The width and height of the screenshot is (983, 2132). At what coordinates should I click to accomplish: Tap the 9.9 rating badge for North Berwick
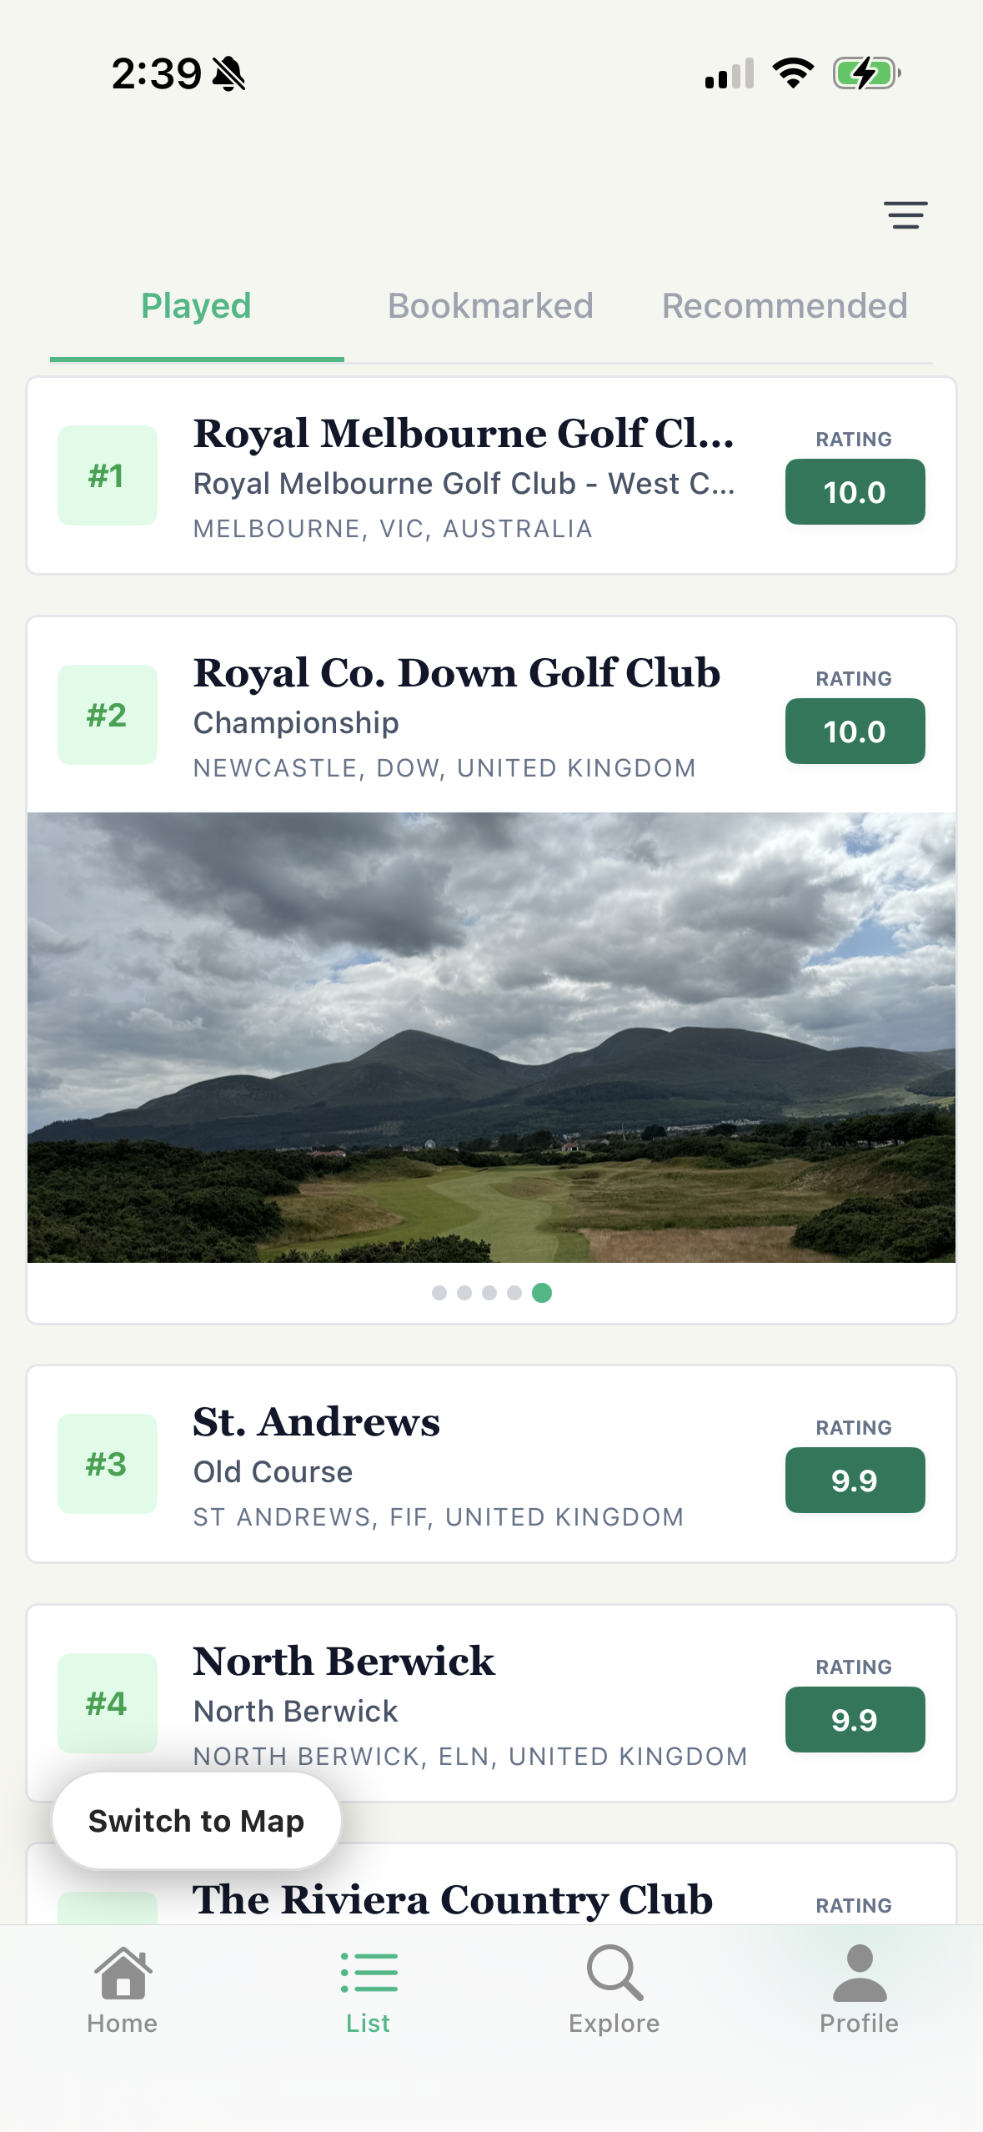pyautogui.click(x=855, y=1720)
